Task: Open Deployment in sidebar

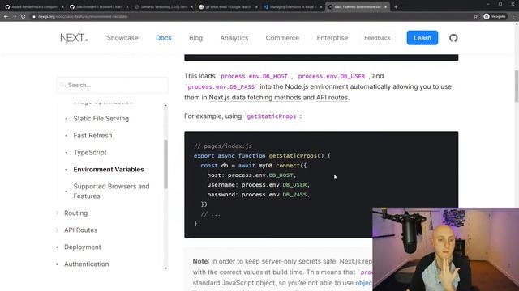Action: [83, 247]
